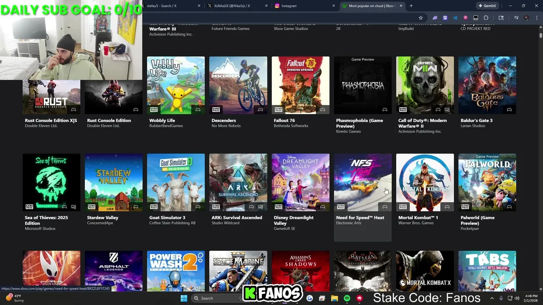Open the Asphalt Legends tile

click(114, 271)
